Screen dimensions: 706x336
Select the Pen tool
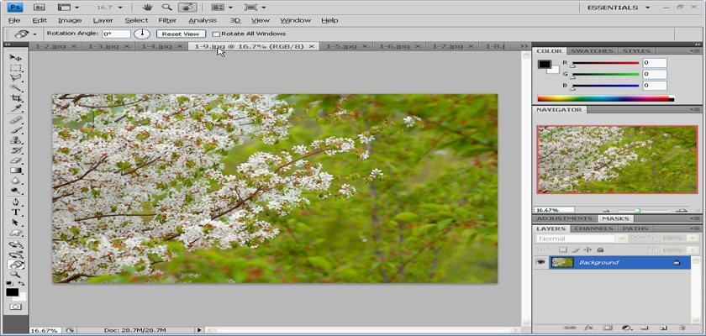pos(16,202)
